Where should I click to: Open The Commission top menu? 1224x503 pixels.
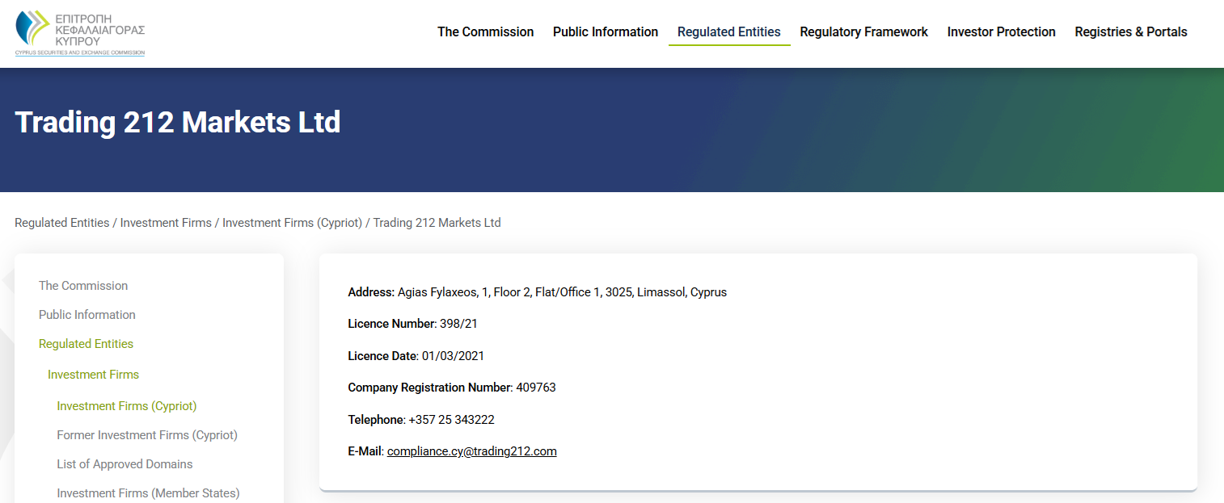(486, 32)
